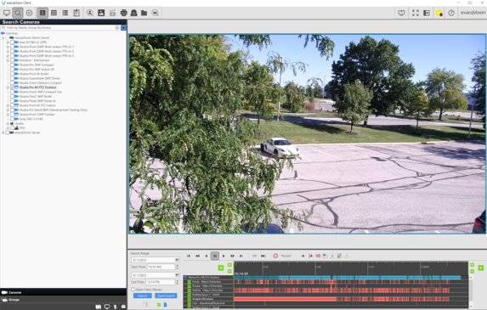Select the magnifier Search mode icon
Image resolution: width=487 pixels, height=310 pixels.
(18, 13)
